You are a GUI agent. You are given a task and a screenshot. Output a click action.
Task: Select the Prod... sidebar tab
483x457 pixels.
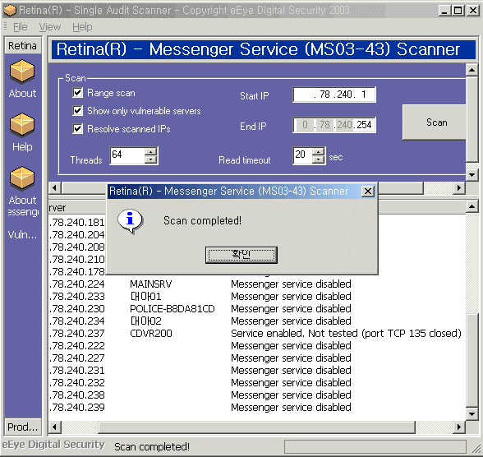click(22, 427)
